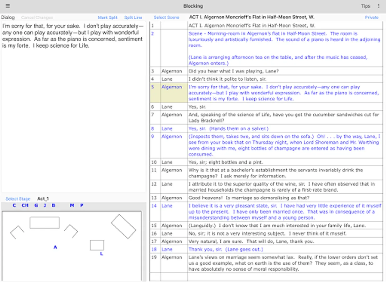
Task: Click the row number 5 cell
Action: pos(155,93)
